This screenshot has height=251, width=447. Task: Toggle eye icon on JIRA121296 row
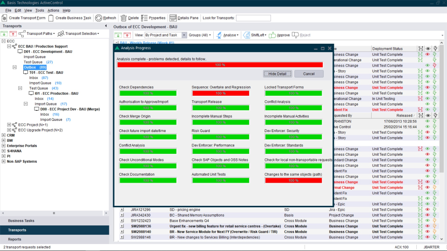427,210
